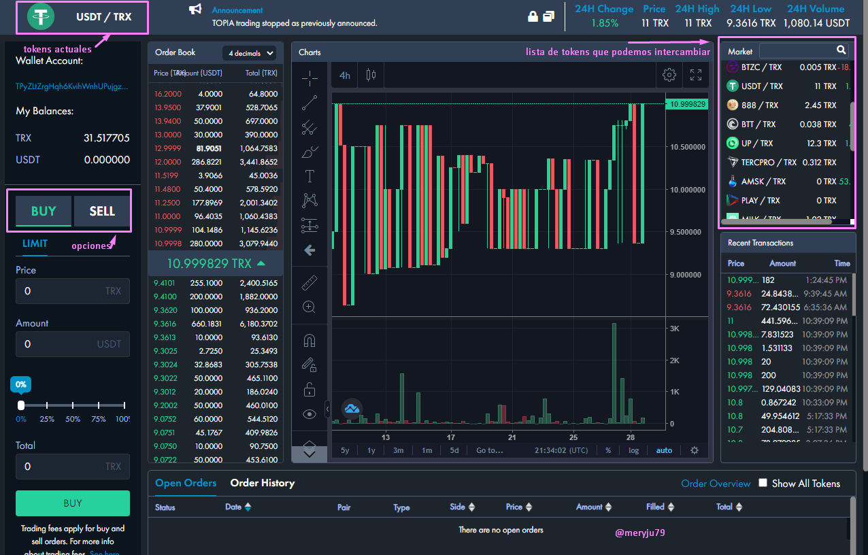Sort open orders by Filled
Image resolution: width=868 pixels, height=555 pixels.
(x=671, y=507)
